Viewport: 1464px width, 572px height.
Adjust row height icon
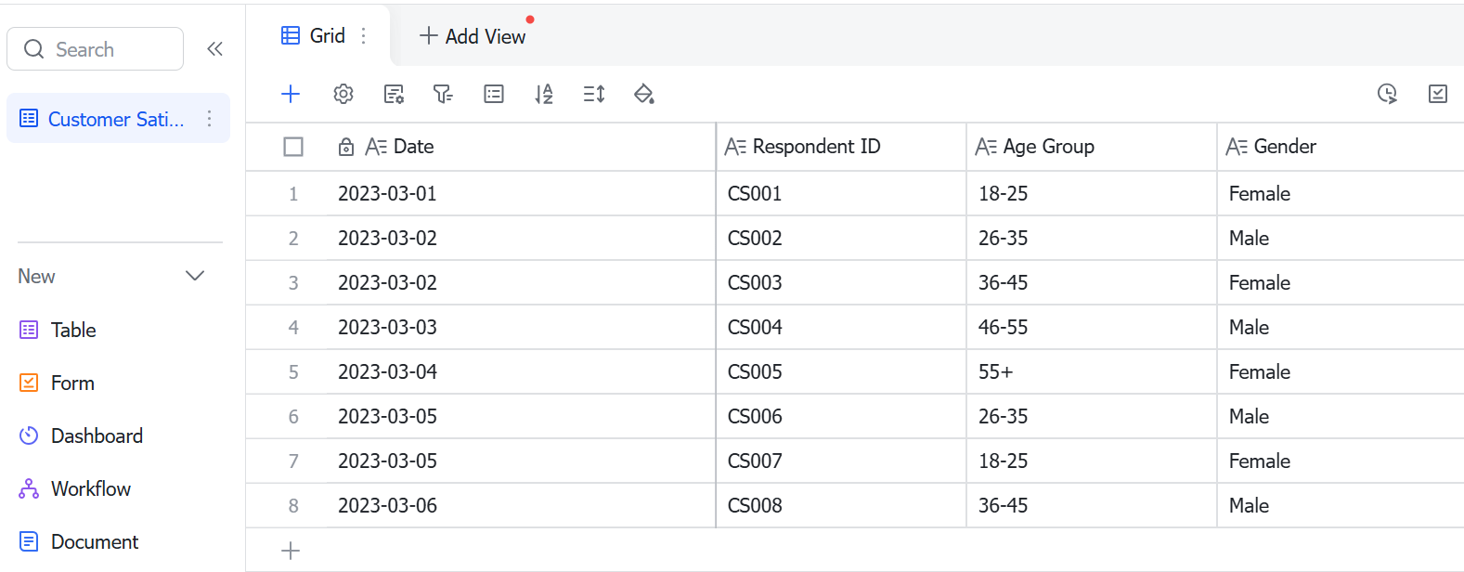pos(594,94)
